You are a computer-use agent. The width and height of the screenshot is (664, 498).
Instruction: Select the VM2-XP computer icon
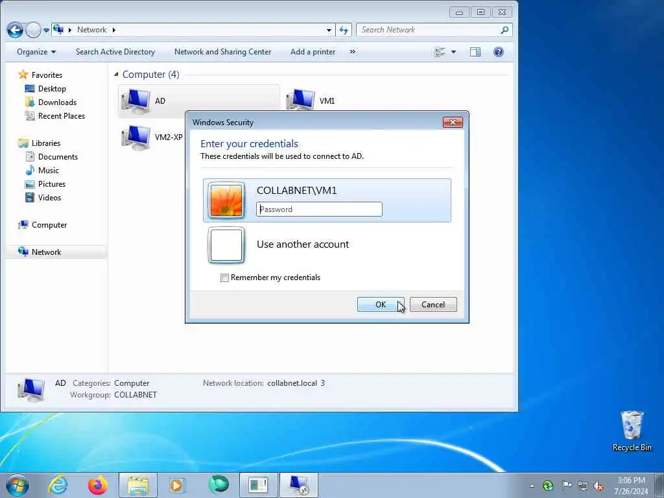[x=136, y=137]
